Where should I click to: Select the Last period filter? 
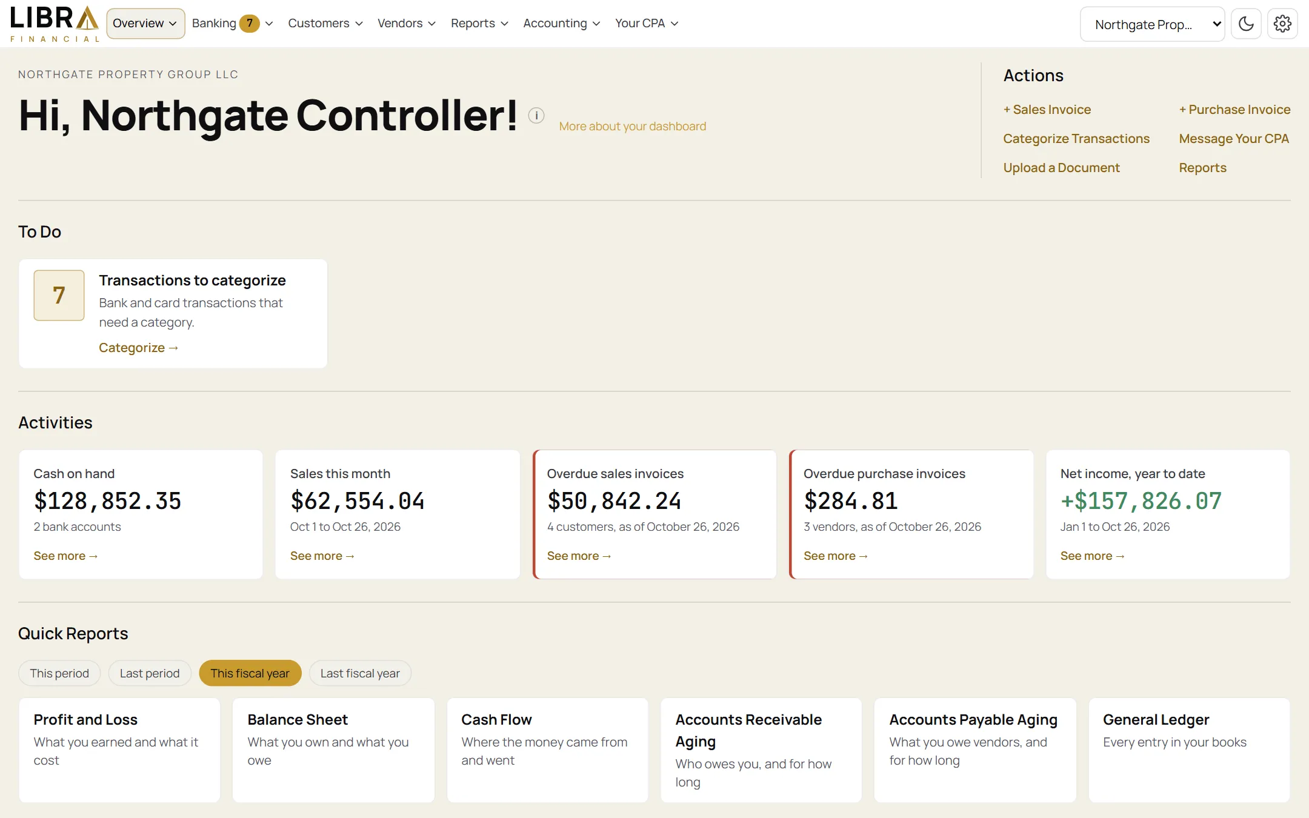click(150, 673)
